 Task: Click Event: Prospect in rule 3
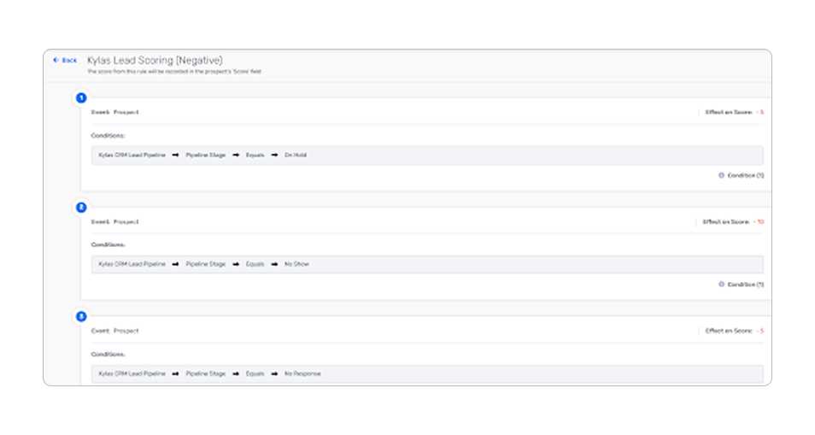point(114,331)
